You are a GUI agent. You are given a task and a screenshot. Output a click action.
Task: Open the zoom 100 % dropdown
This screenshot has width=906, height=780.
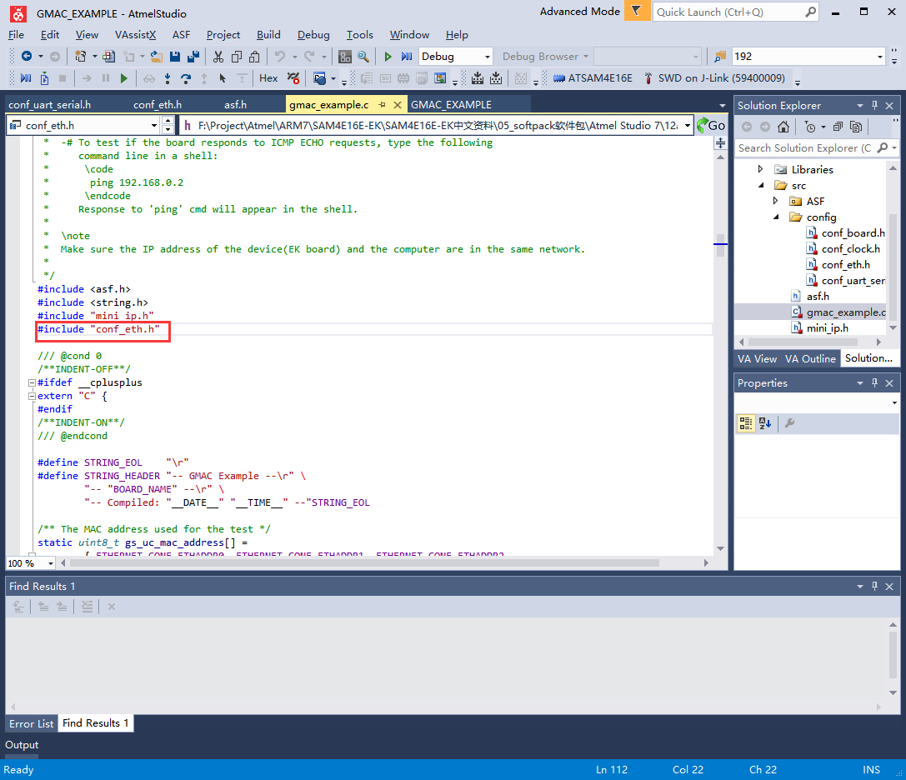point(51,563)
